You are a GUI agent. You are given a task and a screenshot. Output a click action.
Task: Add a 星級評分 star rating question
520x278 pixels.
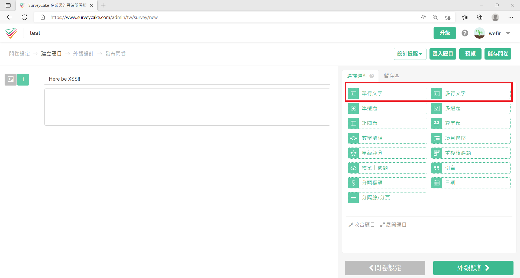click(x=387, y=153)
